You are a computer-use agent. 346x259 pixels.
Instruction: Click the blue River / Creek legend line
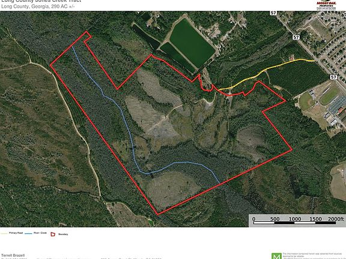pyautogui.click(x=28, y=233)
